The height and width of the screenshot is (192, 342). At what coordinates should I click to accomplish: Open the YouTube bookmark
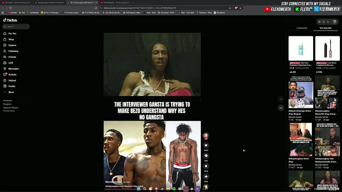coord(12,13)
